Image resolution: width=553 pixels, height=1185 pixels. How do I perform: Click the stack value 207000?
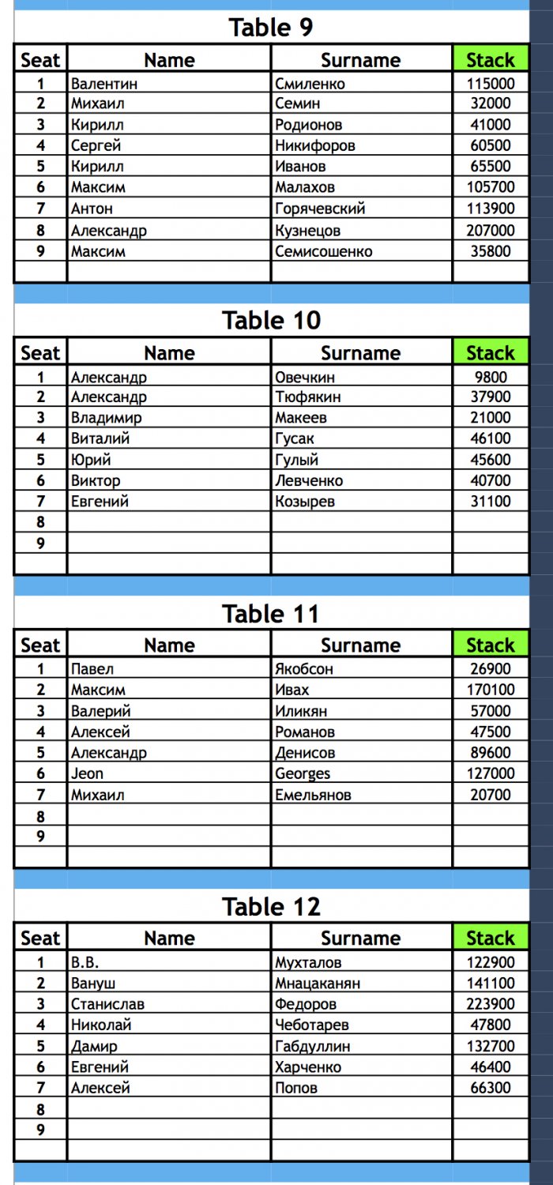tap(490, 231)
